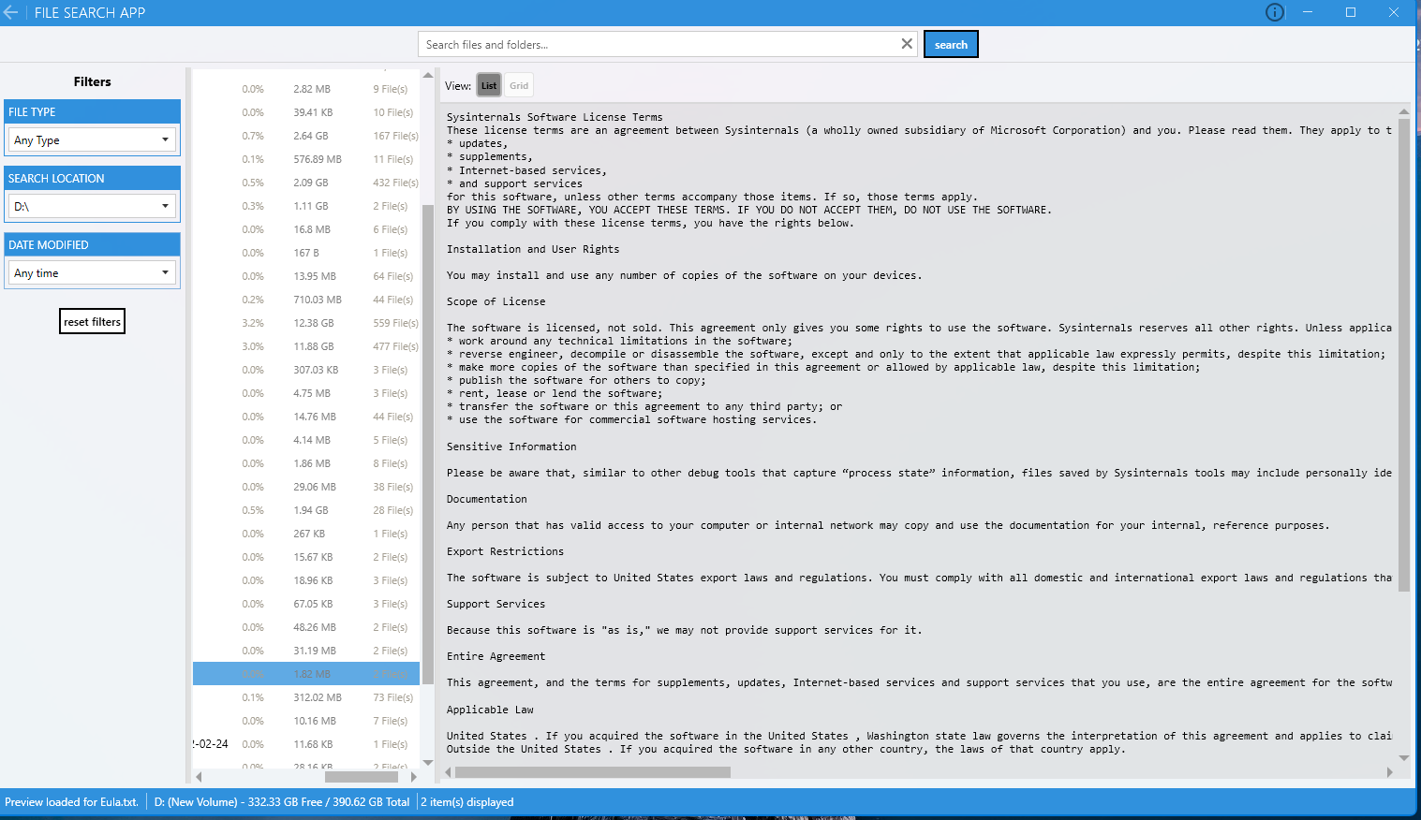Viewport: 1421px width, 820px height.
Task: Select the row with 14.76 MB
Action: [x=306, y=417]
